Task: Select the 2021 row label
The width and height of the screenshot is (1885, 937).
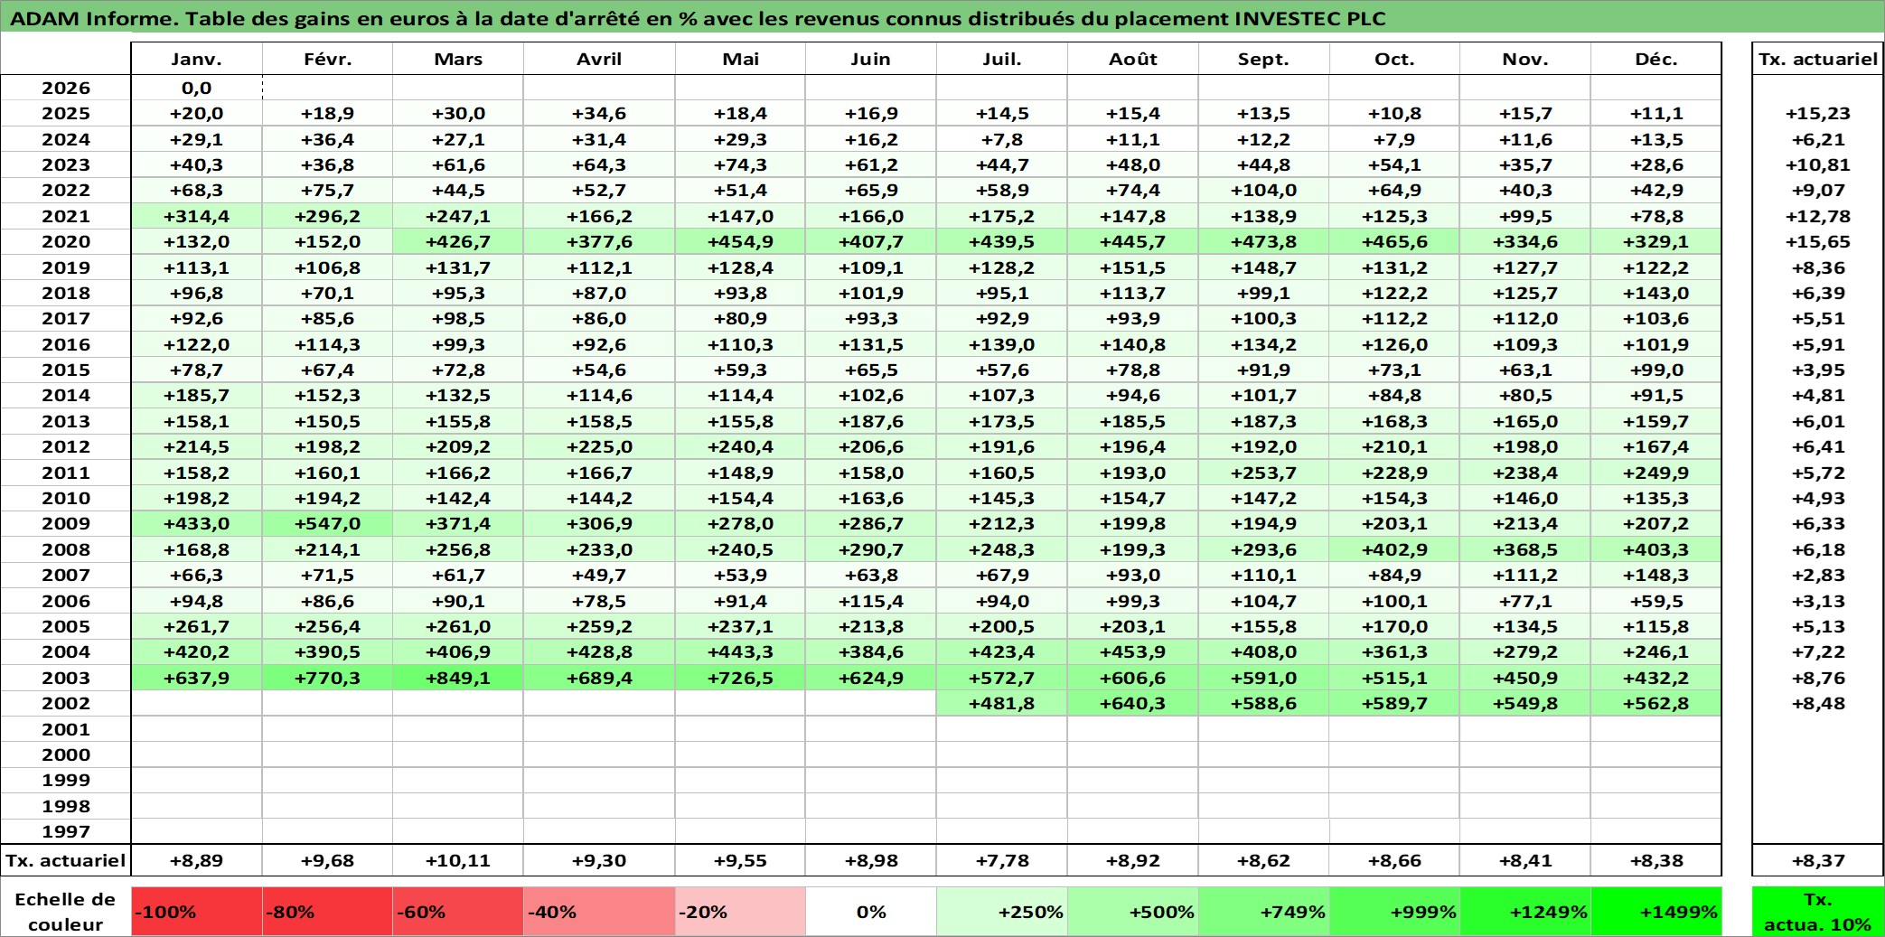Action: pyautogui.click(x=66, y=216)
